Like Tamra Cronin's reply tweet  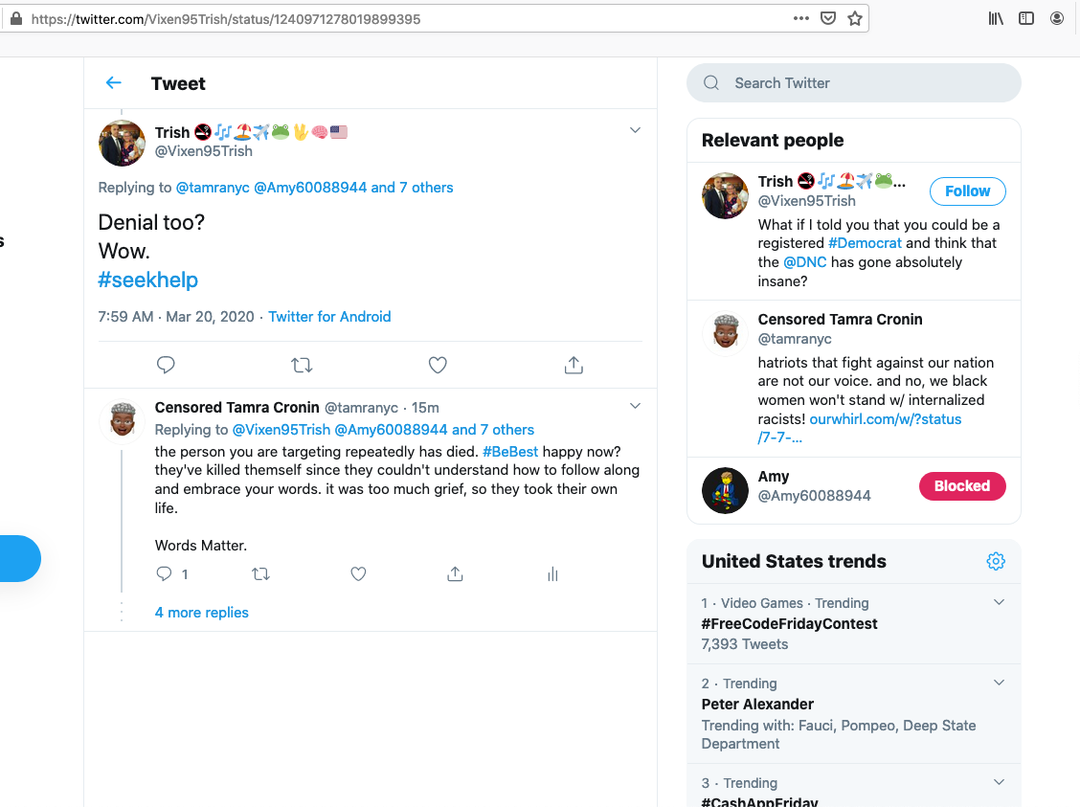click(358, 574)
